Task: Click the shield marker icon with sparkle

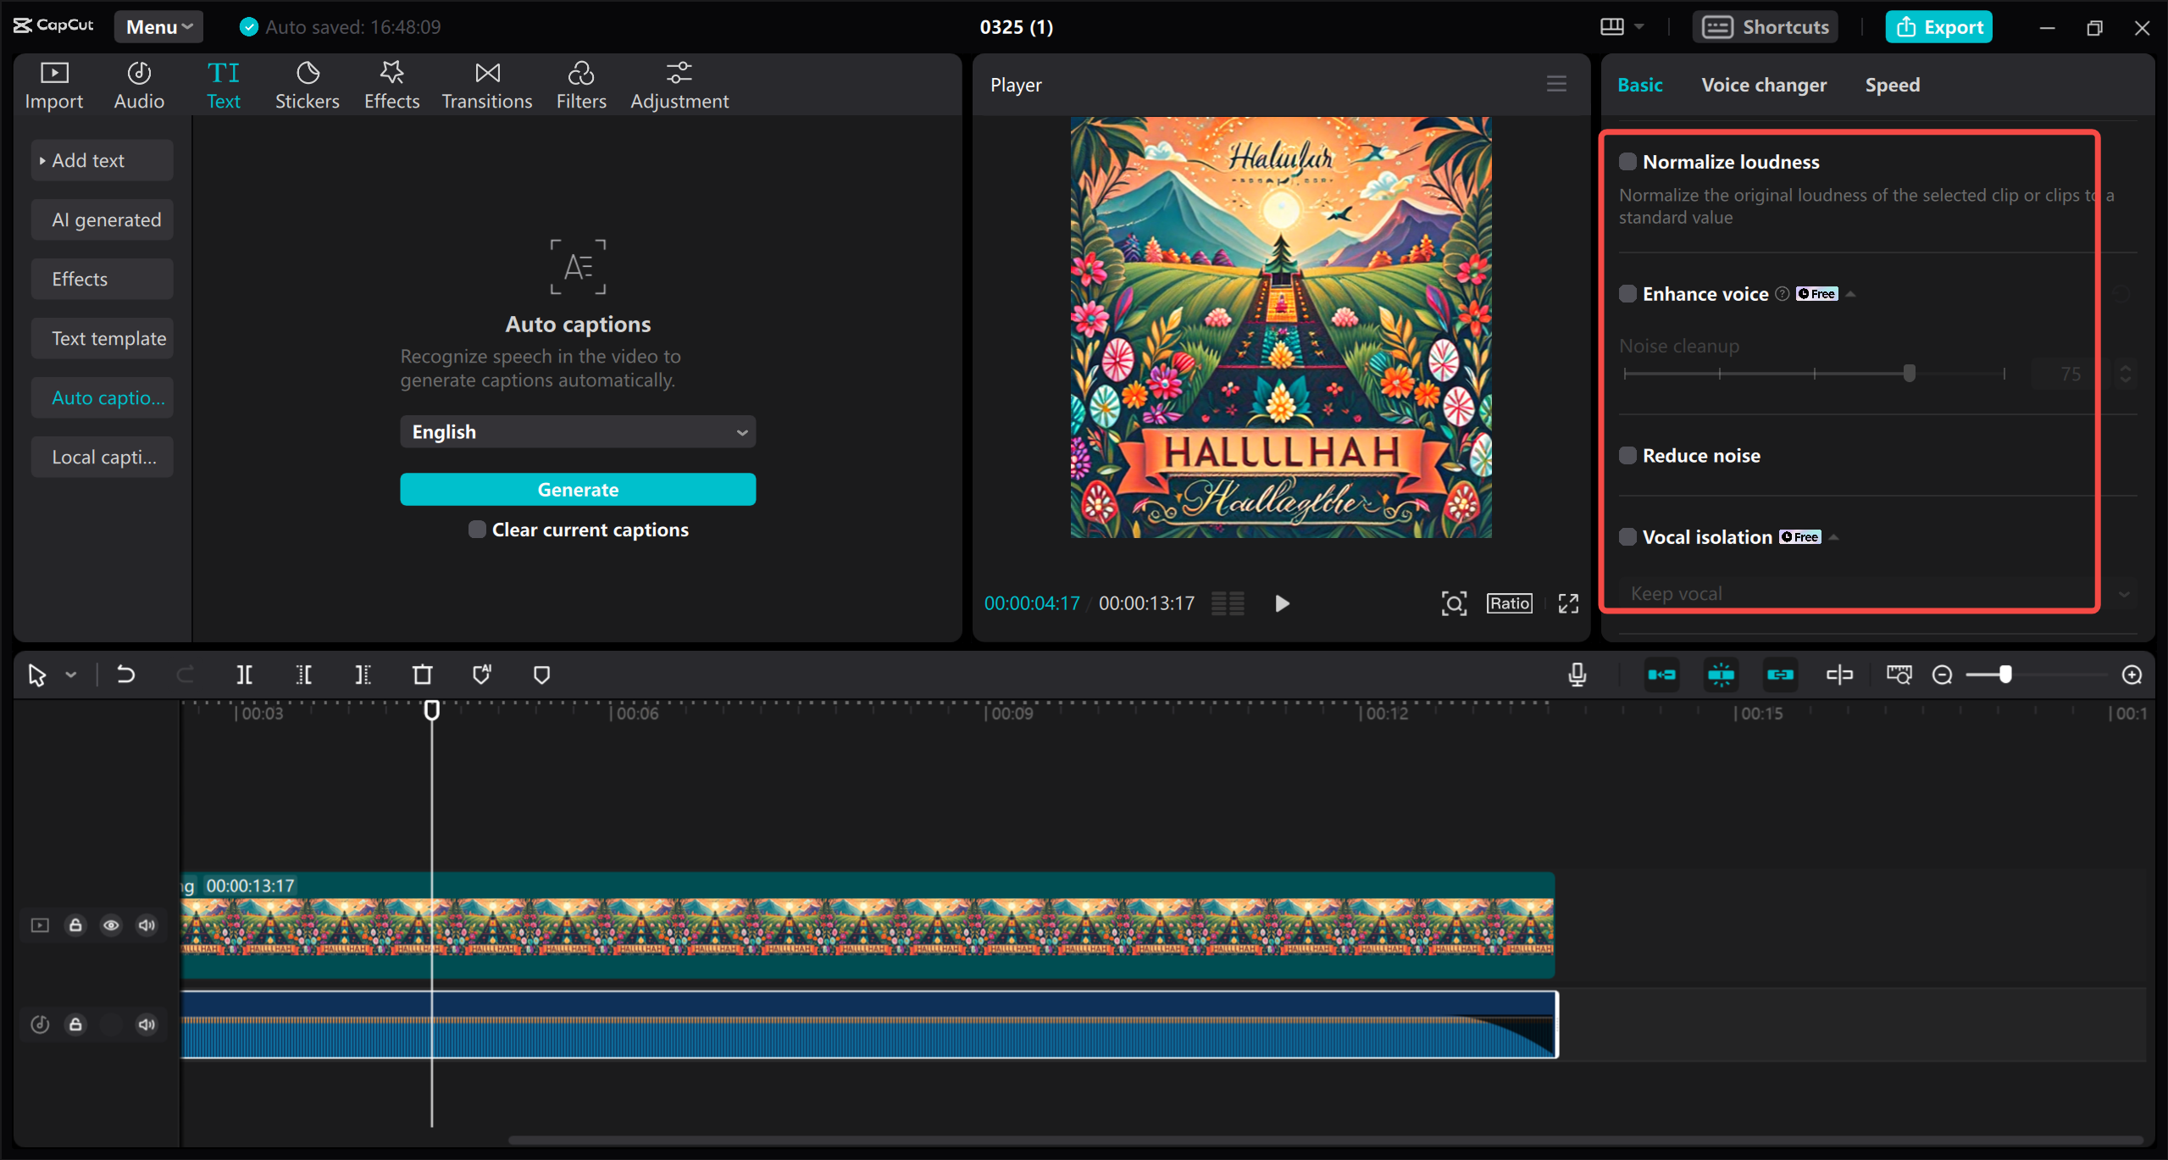Action: [482, 674]
